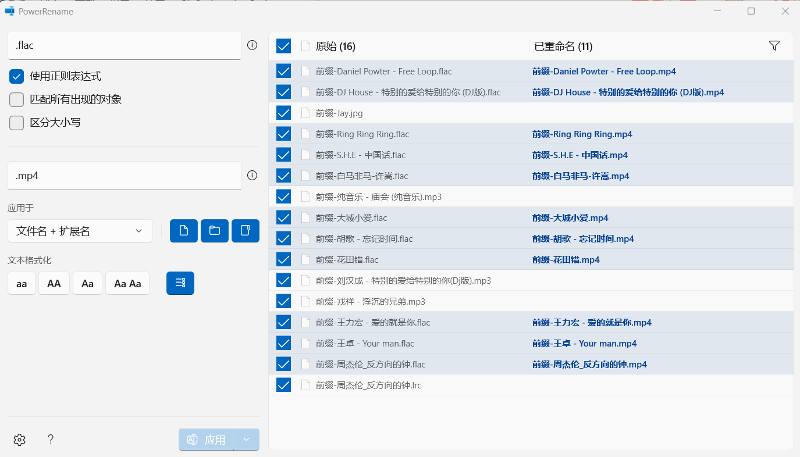Click the question mark help icon
This screenshot has width=800, height=457.
point(51,440)
